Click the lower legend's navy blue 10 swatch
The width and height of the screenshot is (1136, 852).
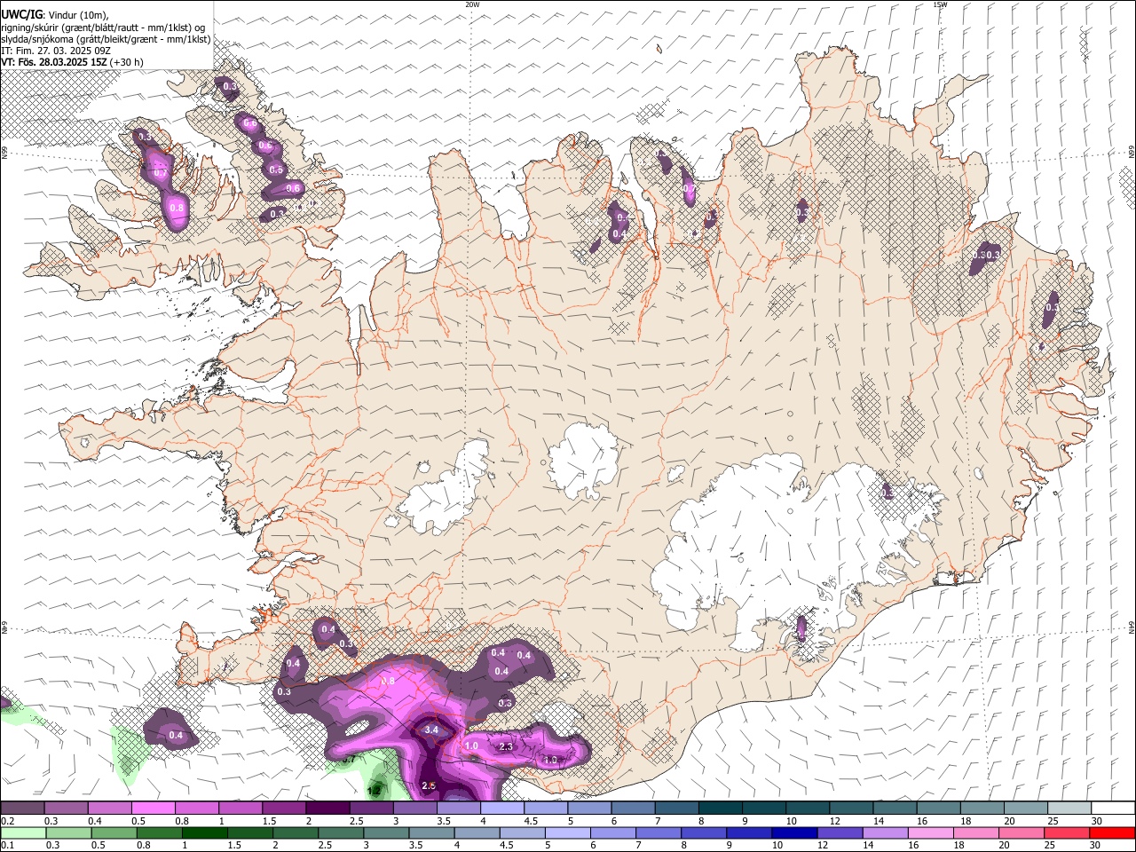793,832
